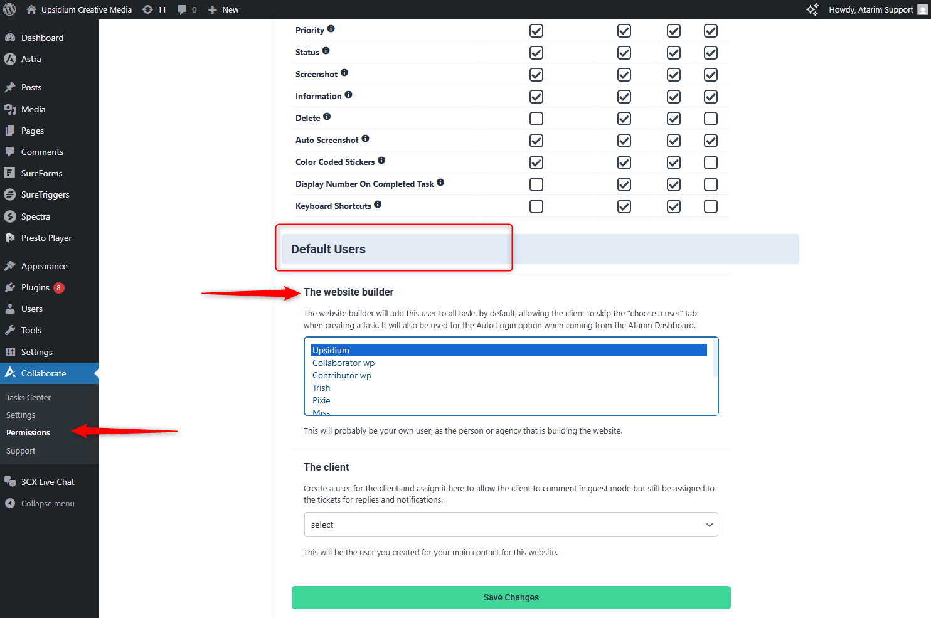This screenshot has width=931, height=618.
Task: Click the AI sparkle icon in admin bar
Action: [x=812, y=9]
